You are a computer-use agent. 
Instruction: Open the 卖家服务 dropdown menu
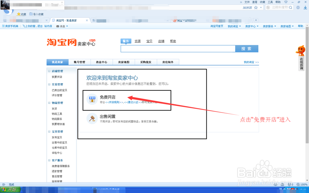pyautogui.click(x=269, y=26)
